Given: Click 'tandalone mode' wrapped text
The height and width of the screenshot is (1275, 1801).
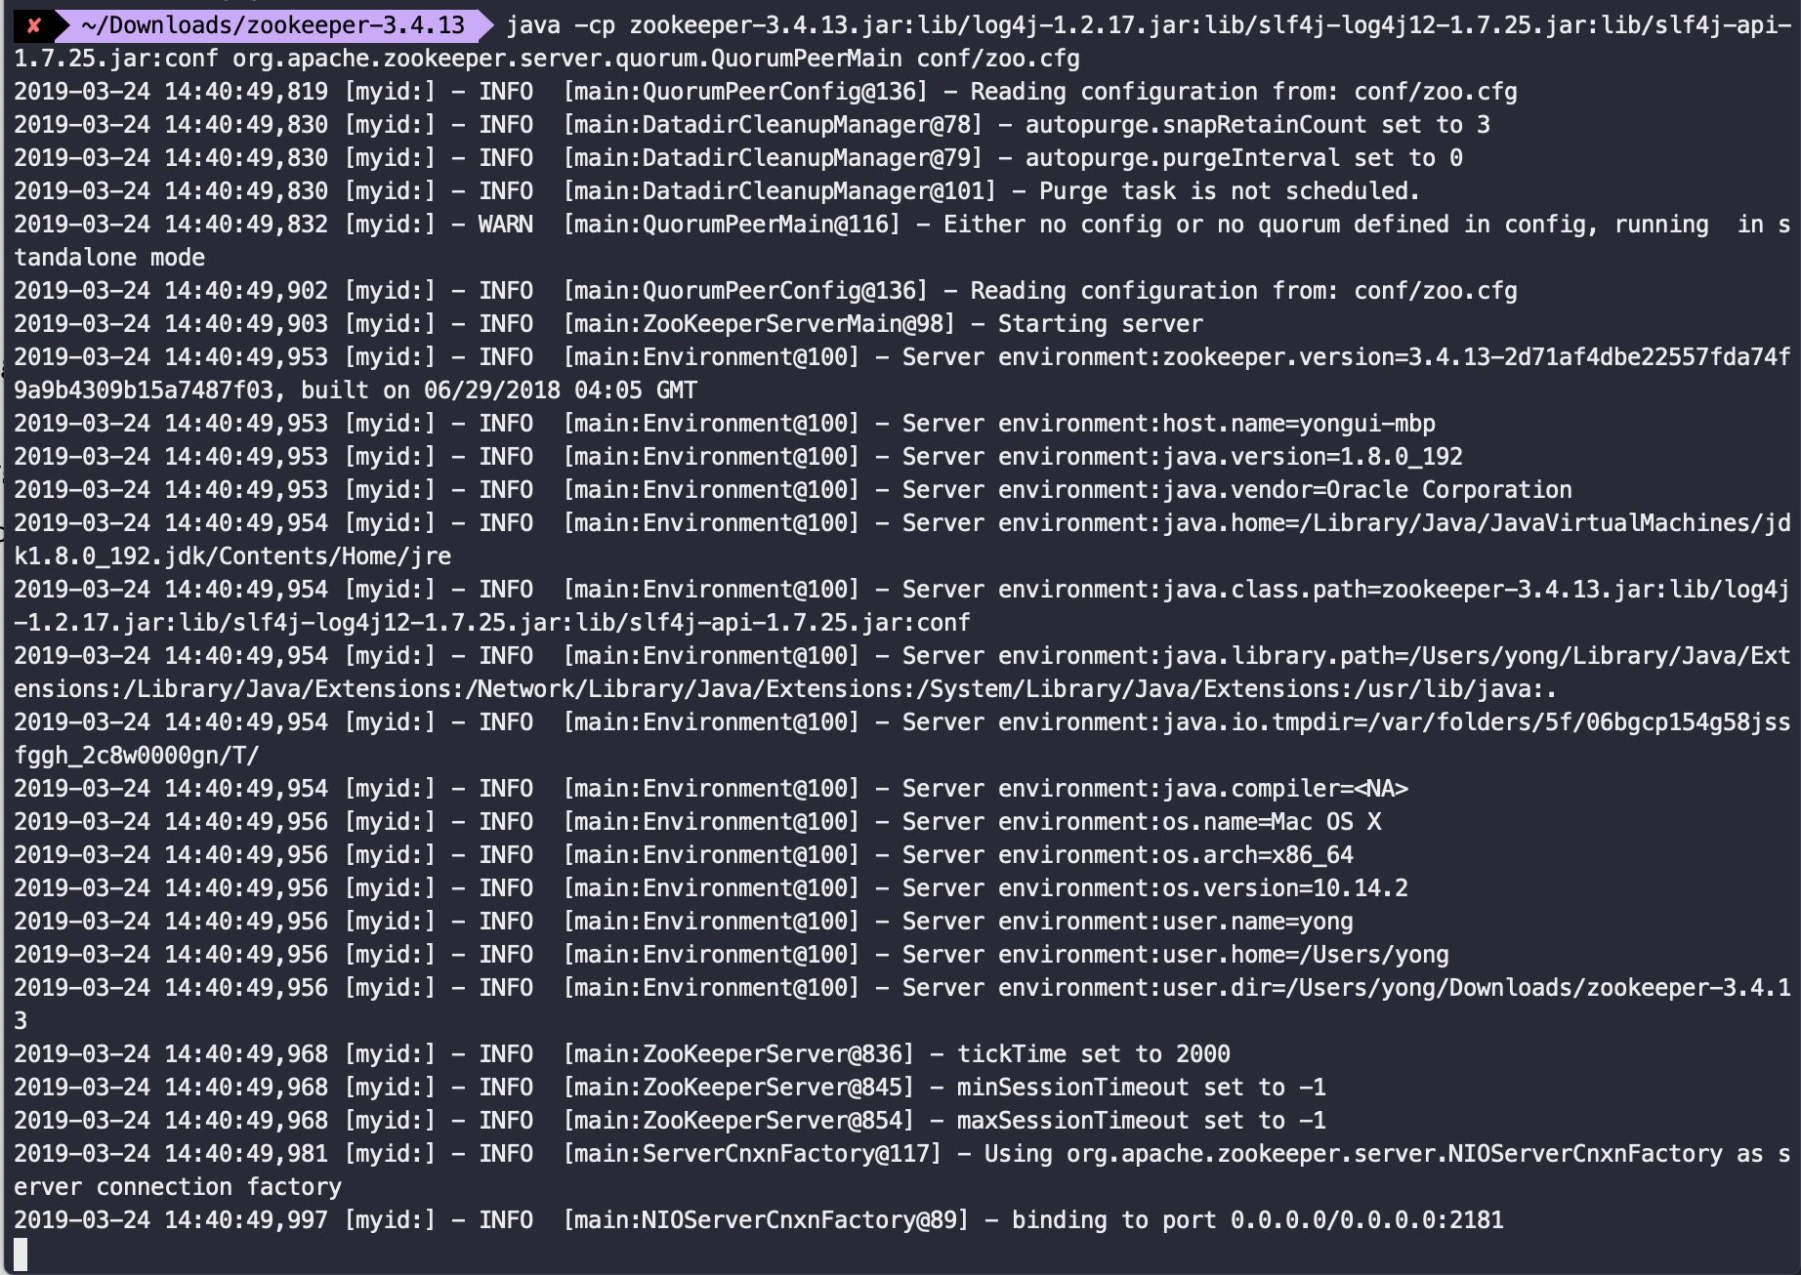Looking at the screenshot, I should (109, 258).
